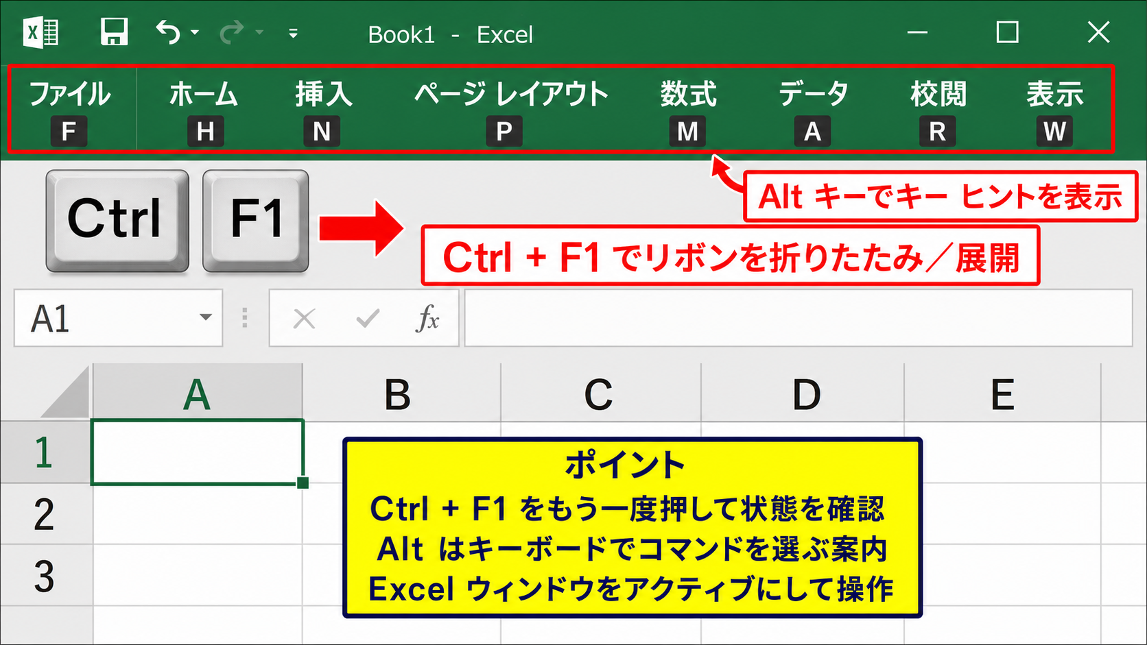Select row 1 header

coord(45,452)
